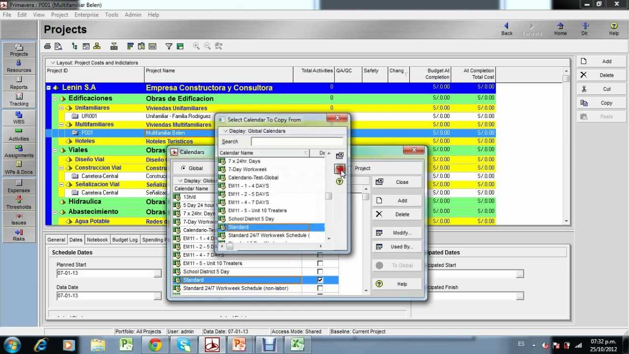
Task: Check default box for School District 5 Day
Action: 320,271
